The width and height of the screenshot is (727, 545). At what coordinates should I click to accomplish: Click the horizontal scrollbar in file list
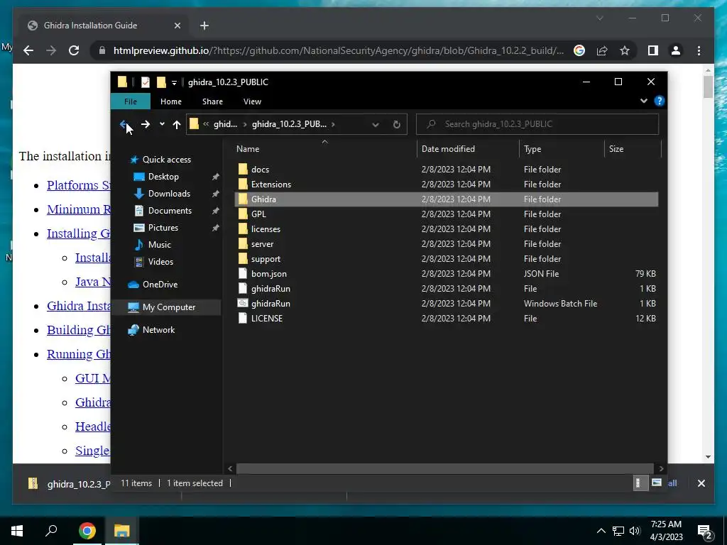tap(444, 468)
